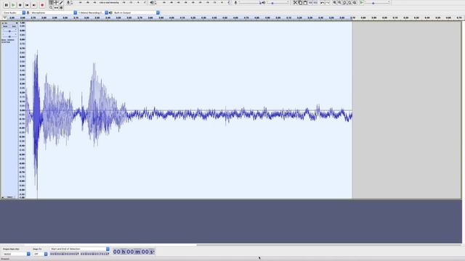Viewport: 465px width, 261px height.
Task: Open the Core Audio host dropdown
Action: point(14,13)
